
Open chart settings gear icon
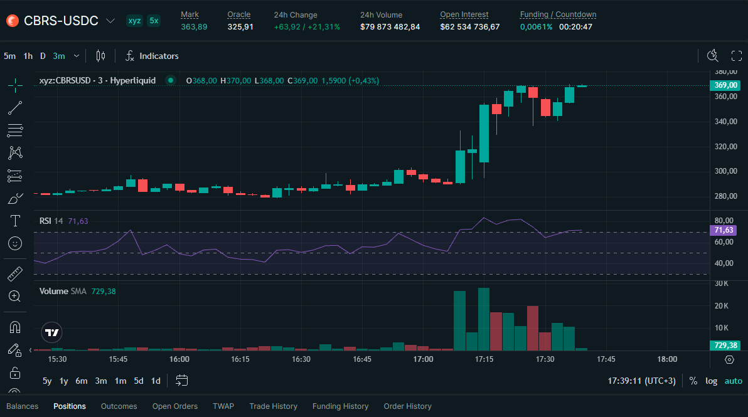(729, 359)
